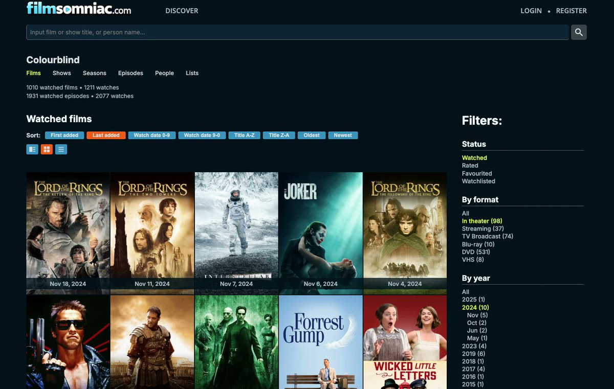Open the filmsomniac.com logo

79,9
